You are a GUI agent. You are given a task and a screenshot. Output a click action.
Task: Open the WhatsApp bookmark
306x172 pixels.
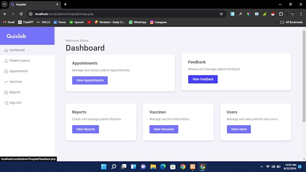coord(138,22)
